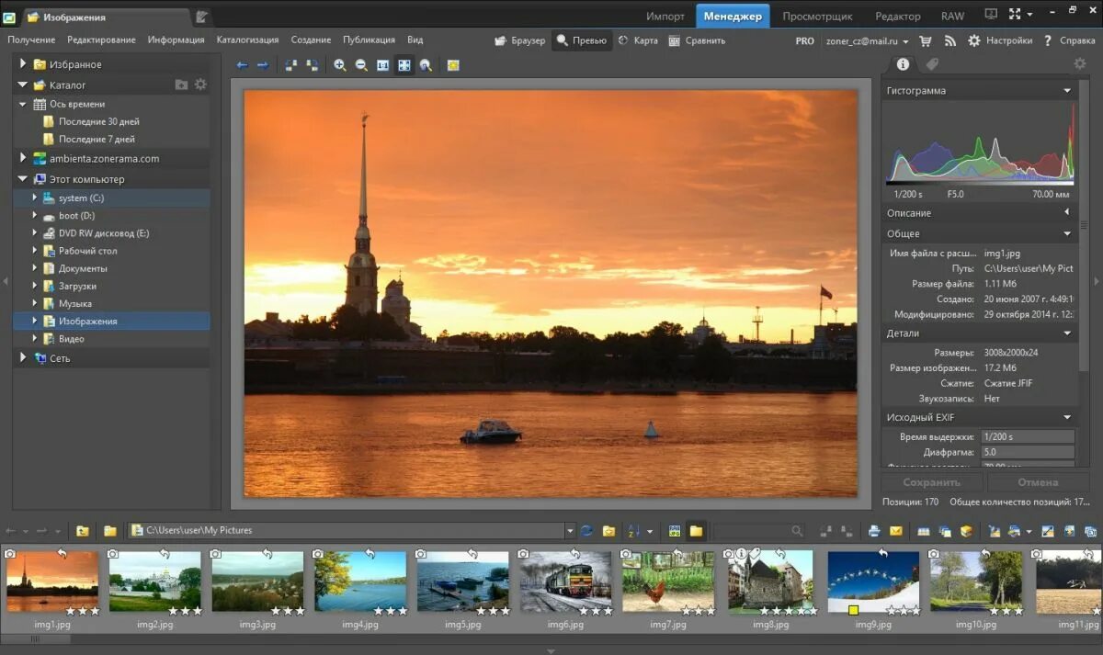
Task: Toggle fit-to-window zoom mode
Action: [x=404, y=65]
